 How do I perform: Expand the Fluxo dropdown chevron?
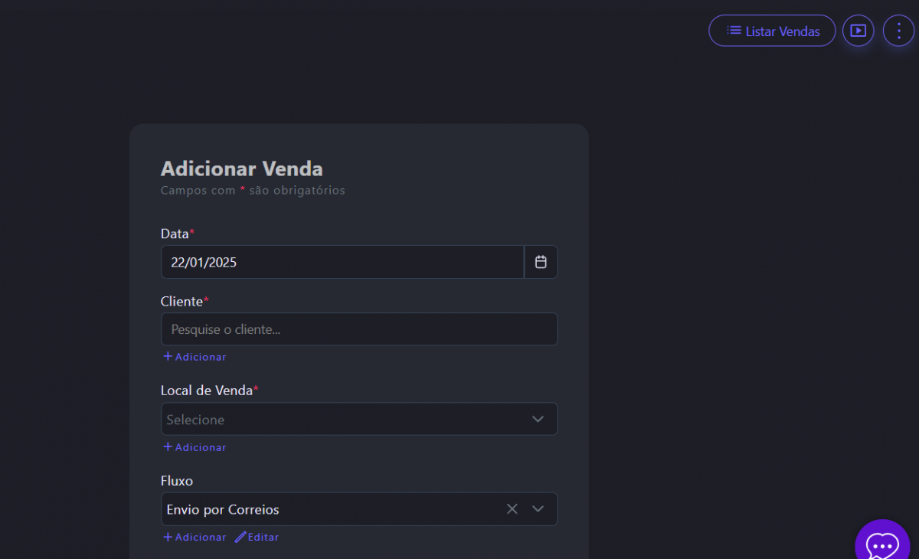538,509
